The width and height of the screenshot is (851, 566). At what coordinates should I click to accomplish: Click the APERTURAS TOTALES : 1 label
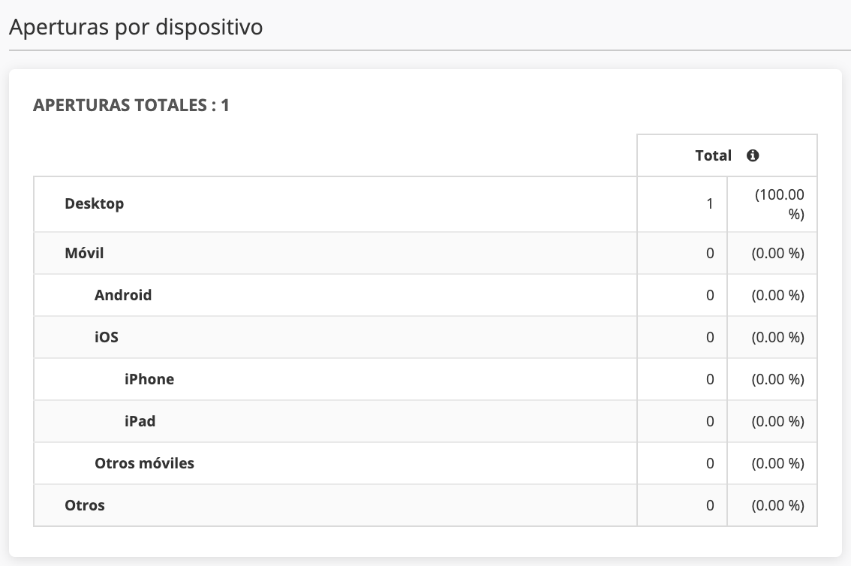pyautogui.click(x=131, y=106)
